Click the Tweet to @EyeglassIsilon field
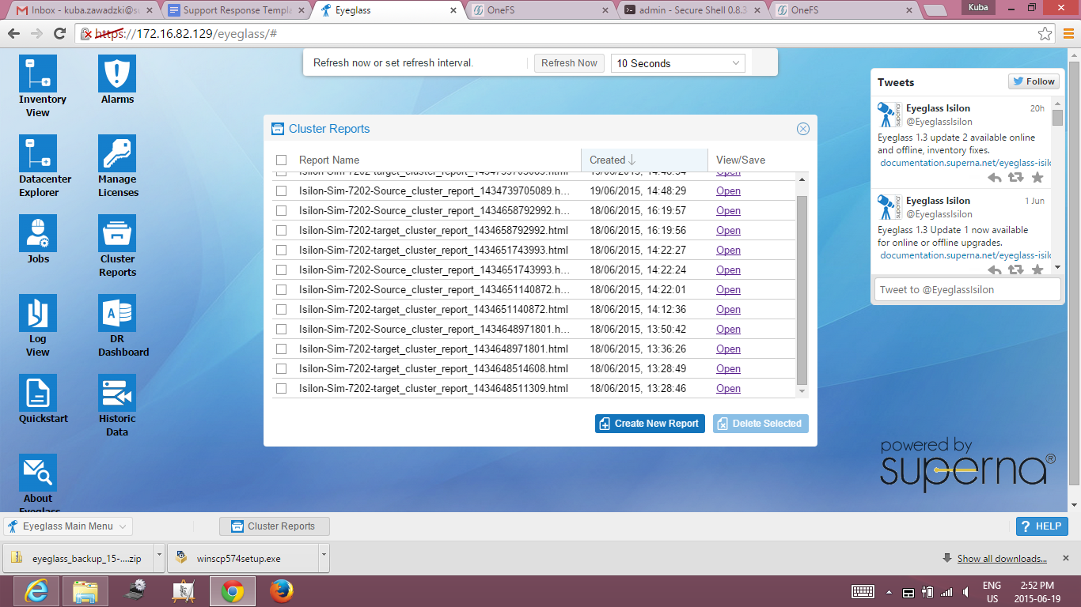The width and height of the screenshot is (1081, 607). coord(966,289)
